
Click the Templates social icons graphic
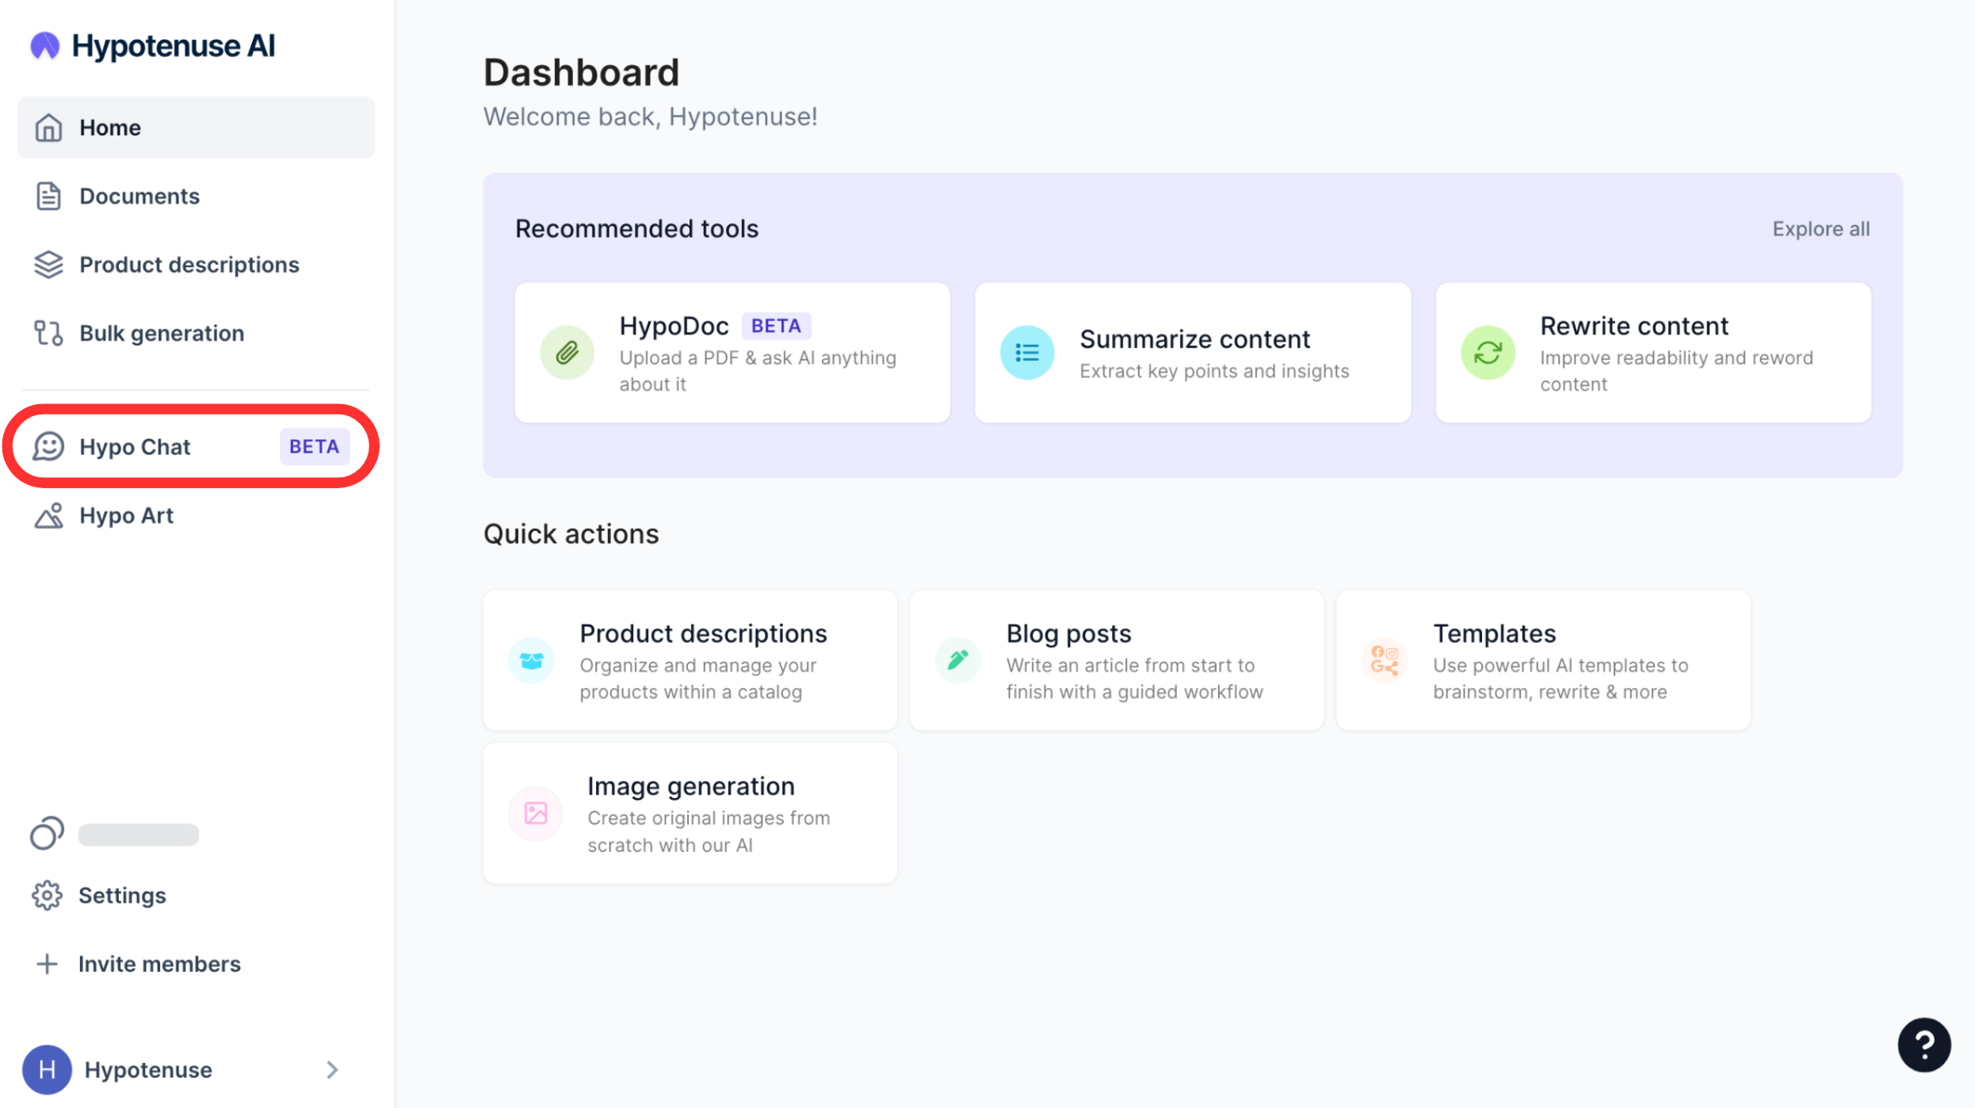point(1384,659)
